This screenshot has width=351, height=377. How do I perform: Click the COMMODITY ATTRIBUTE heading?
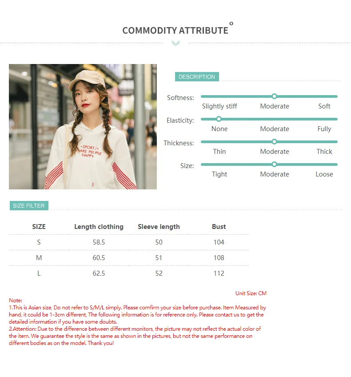[x=175, y=31]
